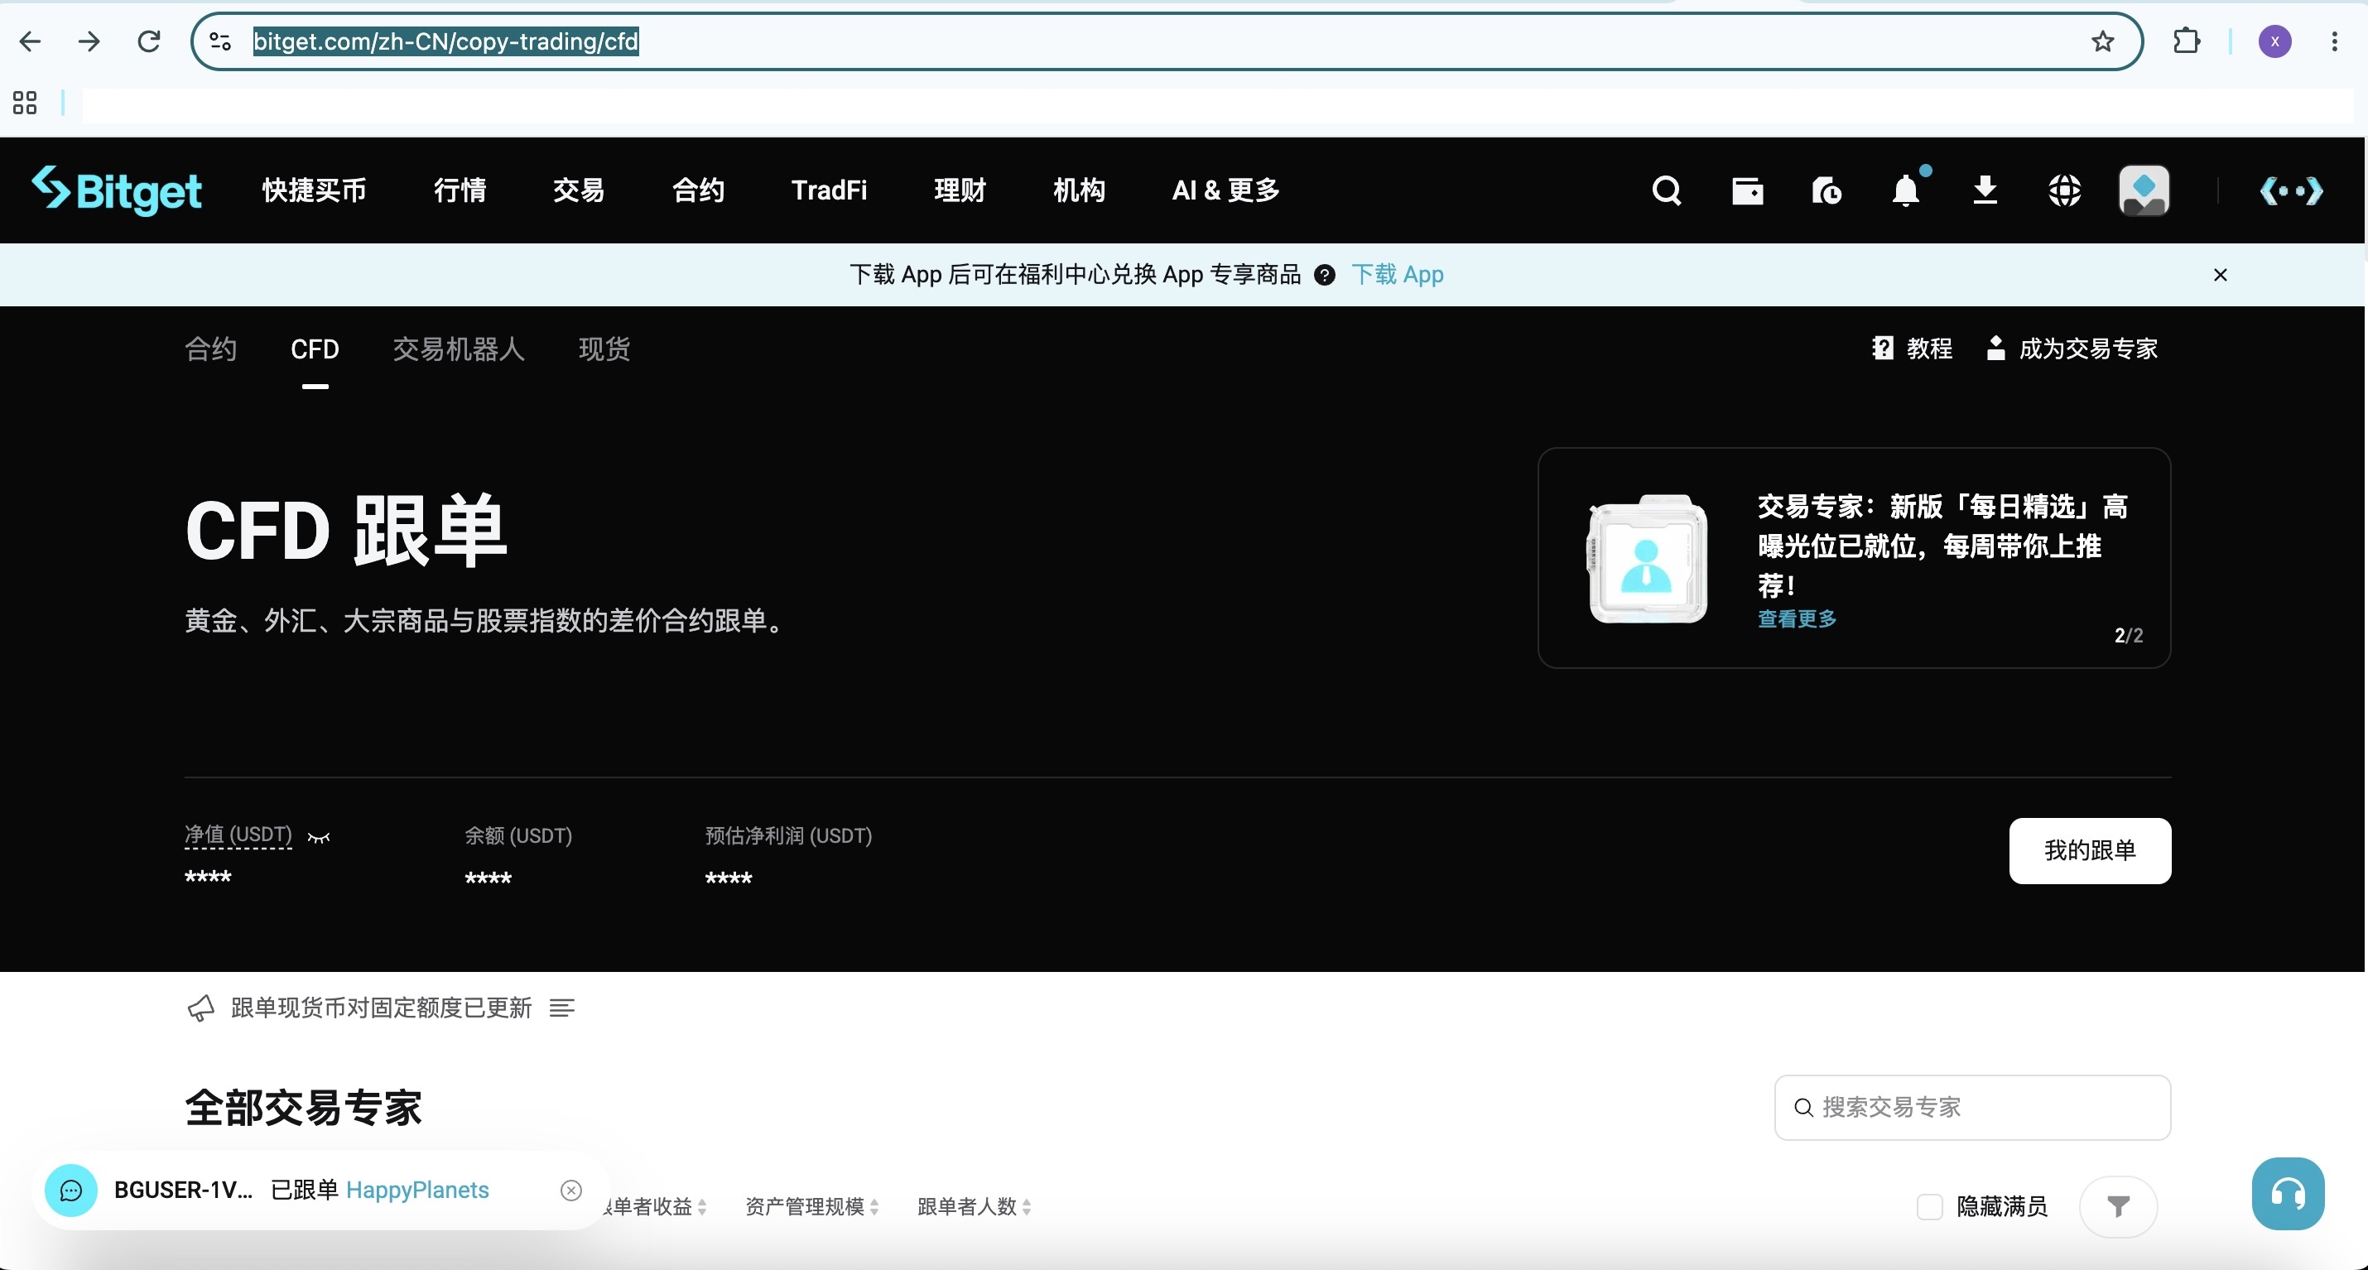Go to Bitget home via logo
The width and height of the screenshot is (2368, 1270).
117,190
